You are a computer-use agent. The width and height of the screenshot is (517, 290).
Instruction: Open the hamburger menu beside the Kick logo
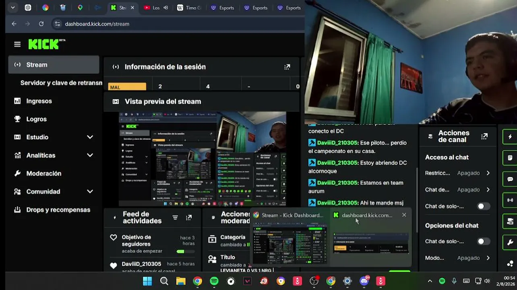tap(17, 44)
